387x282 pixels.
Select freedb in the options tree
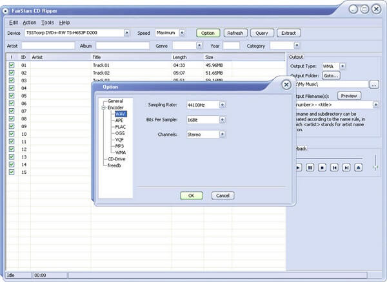(114, 165)
